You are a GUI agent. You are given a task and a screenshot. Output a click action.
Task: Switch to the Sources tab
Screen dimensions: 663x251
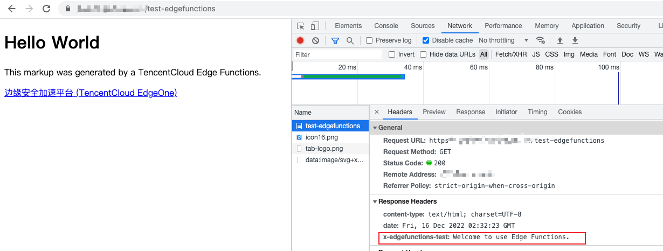(x=423, y=26)
